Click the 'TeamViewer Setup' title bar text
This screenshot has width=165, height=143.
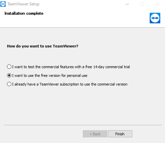click(x=23, y=4)
